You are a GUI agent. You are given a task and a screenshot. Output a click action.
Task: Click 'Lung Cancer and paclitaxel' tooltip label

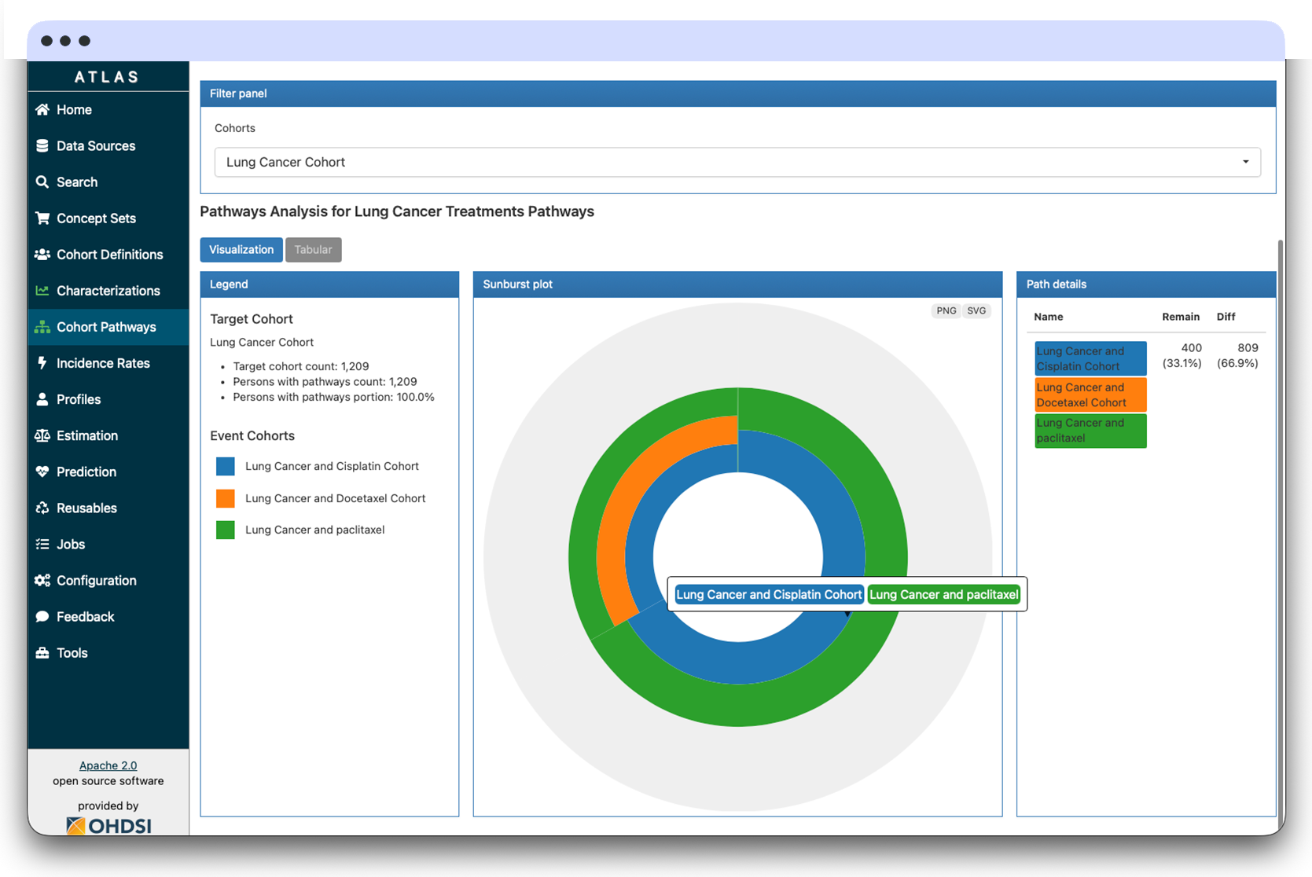tap(943, 594)
